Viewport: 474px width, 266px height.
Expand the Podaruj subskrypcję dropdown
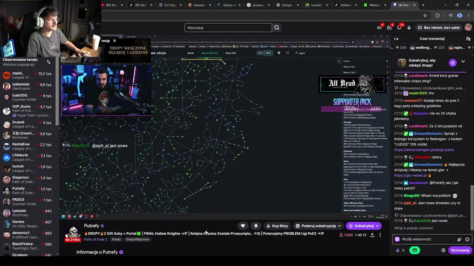[x=318, y=226]
